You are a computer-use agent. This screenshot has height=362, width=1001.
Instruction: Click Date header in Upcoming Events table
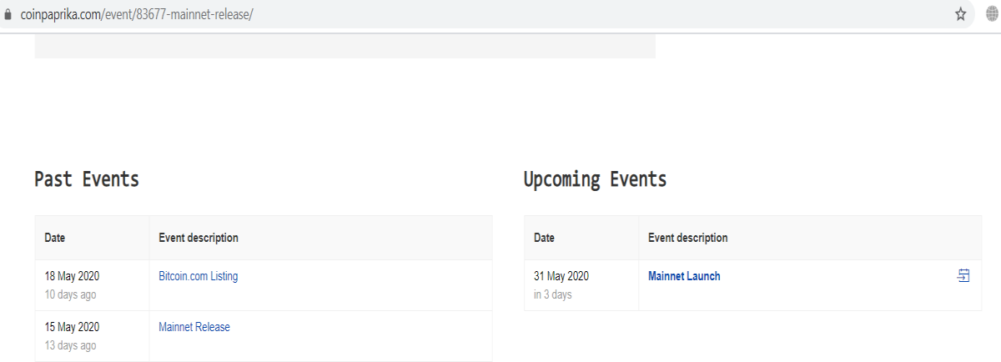pyautogui.click(x=544, y=238)
